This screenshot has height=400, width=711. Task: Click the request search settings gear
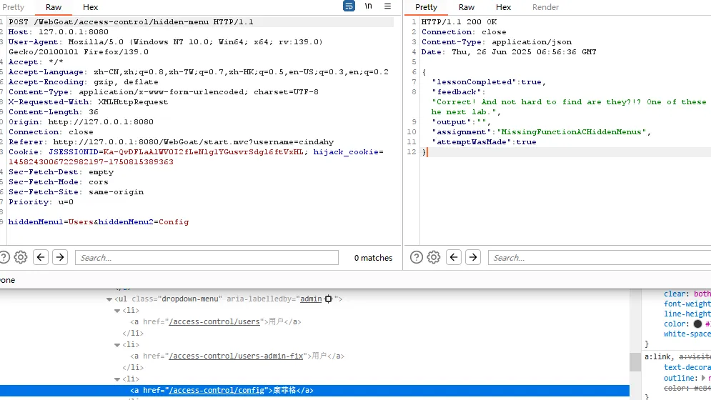tap(21, 257)
